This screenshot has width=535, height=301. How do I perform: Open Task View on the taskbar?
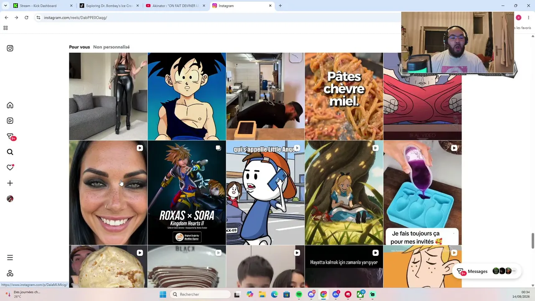[237, 294]
